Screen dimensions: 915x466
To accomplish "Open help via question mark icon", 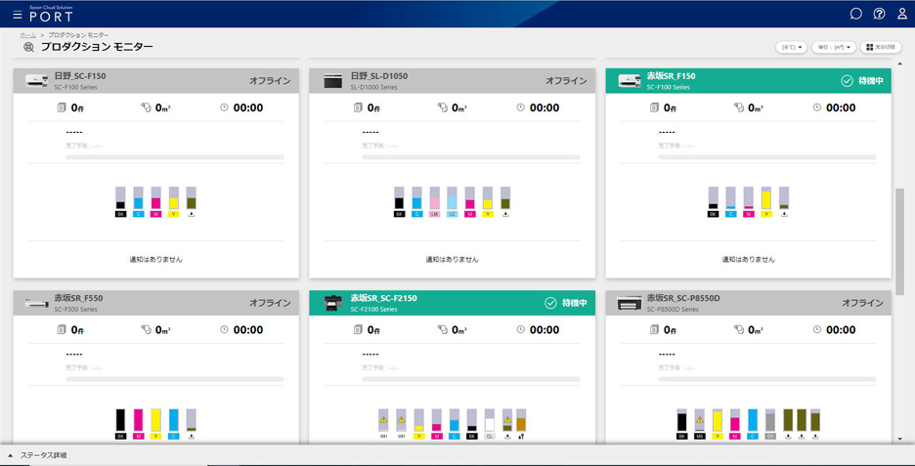I will [879, 14].
